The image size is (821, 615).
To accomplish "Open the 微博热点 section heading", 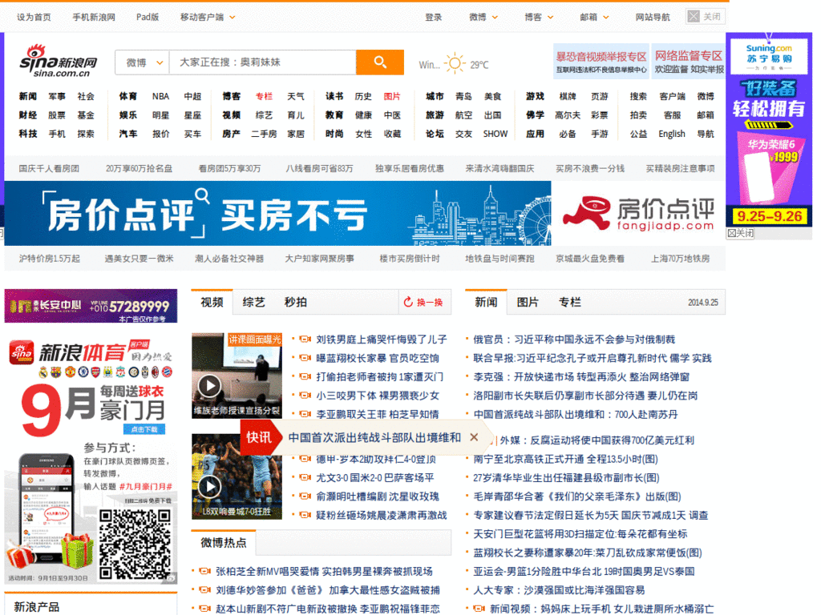I will [224, 543].
